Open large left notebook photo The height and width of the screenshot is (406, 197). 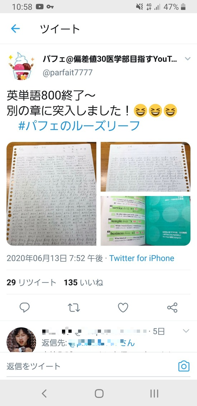coord(51,194)
